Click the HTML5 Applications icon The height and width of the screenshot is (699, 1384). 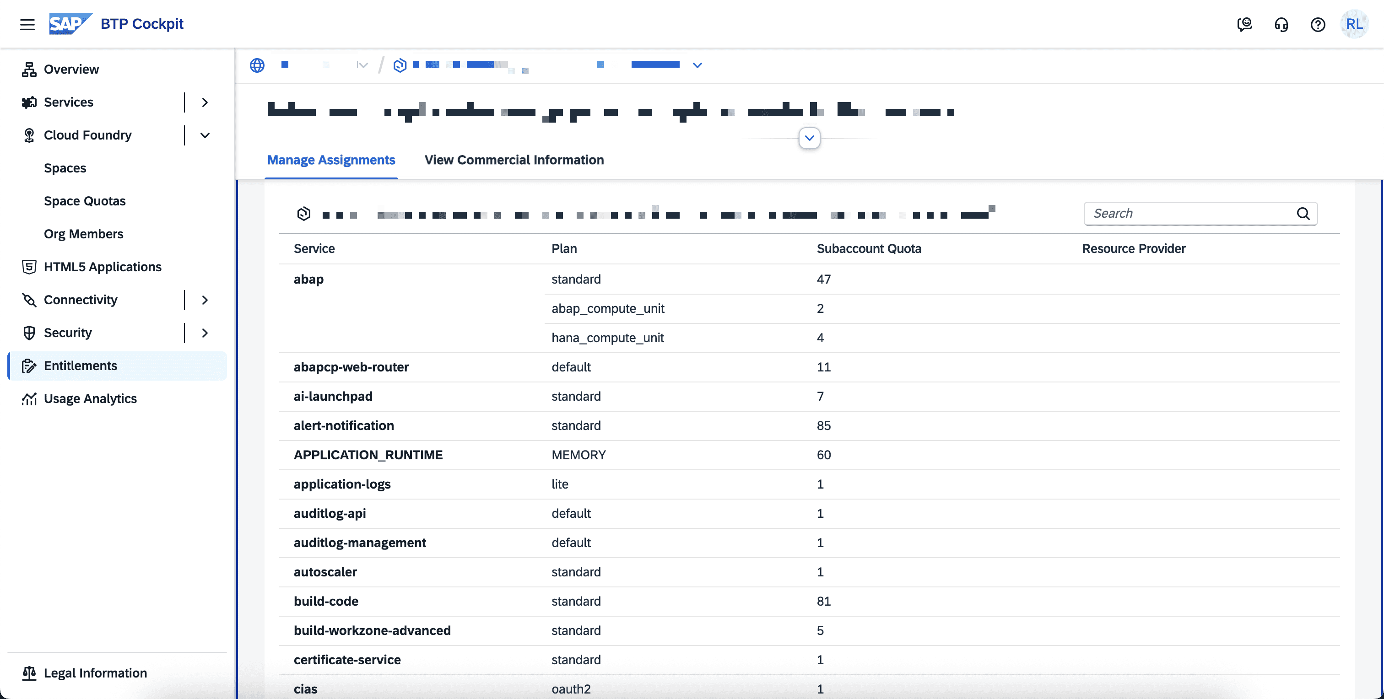pyautogui.click(x=29, y=267)
